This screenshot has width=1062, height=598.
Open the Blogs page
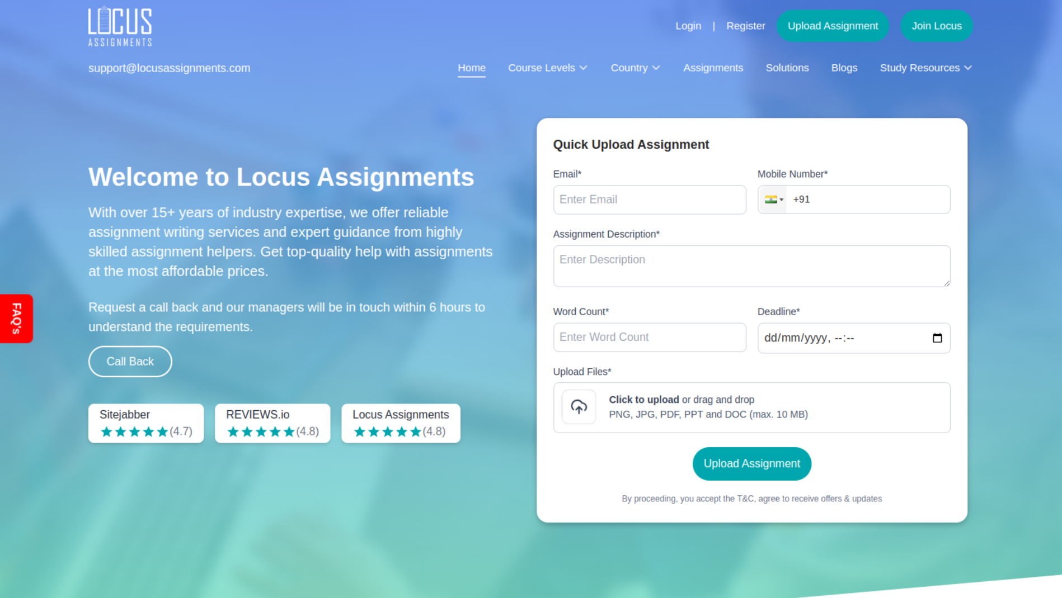click(x=844, y=68)
